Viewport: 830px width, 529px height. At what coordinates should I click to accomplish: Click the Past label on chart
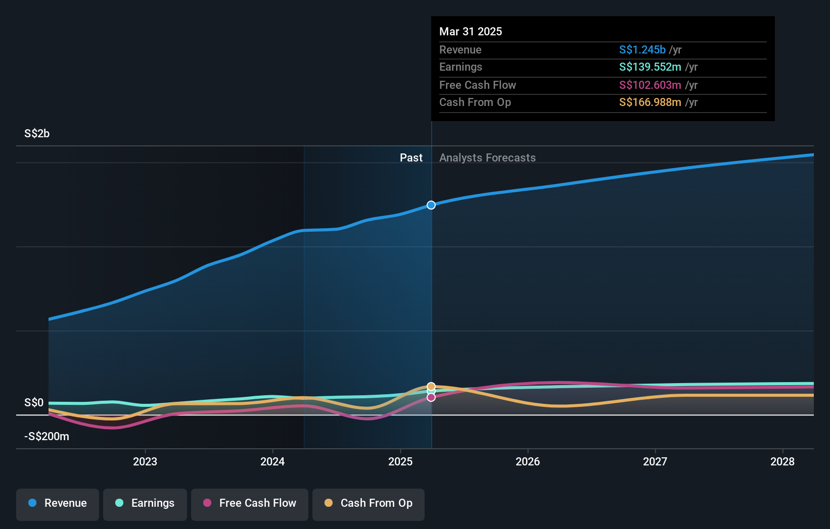[x=411, y=157]
